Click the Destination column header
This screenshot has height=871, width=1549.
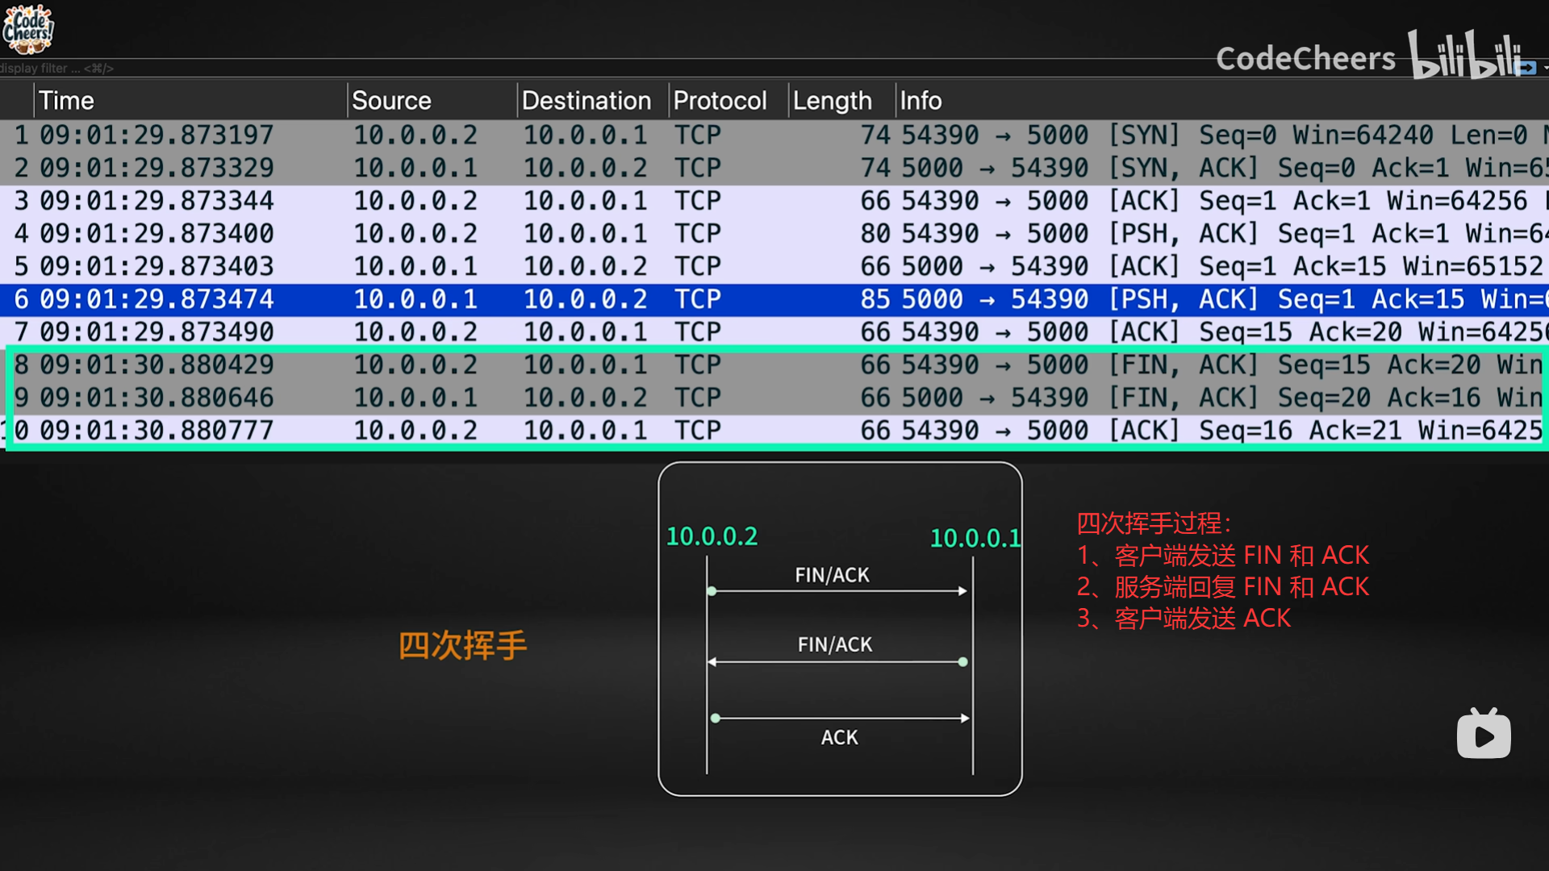(x=587, y=101)
